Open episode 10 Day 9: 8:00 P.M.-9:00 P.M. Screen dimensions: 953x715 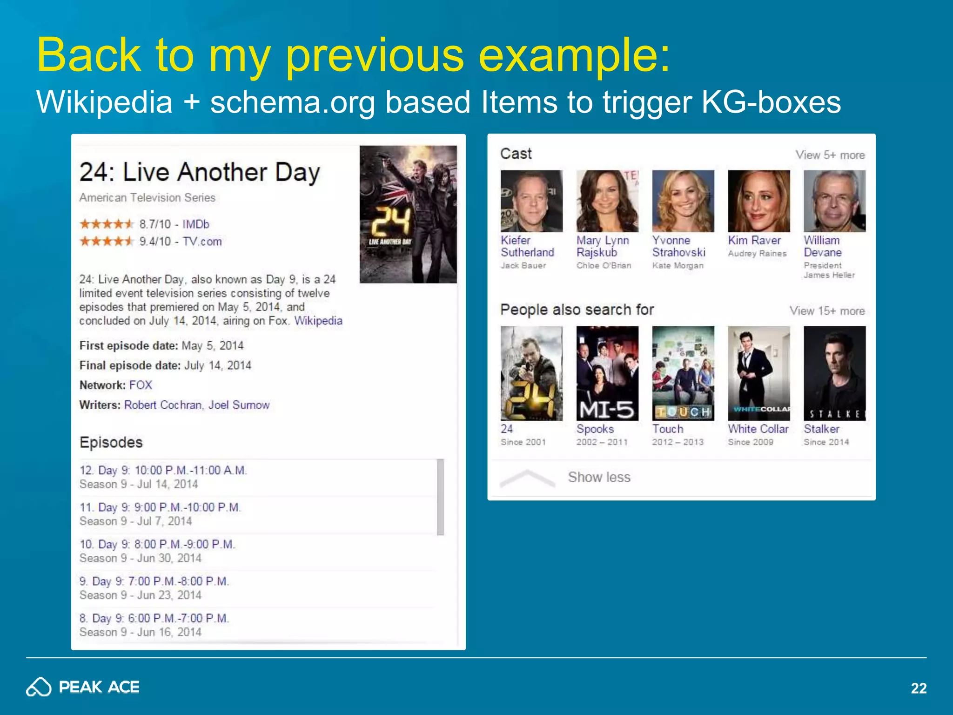[157, 544]
